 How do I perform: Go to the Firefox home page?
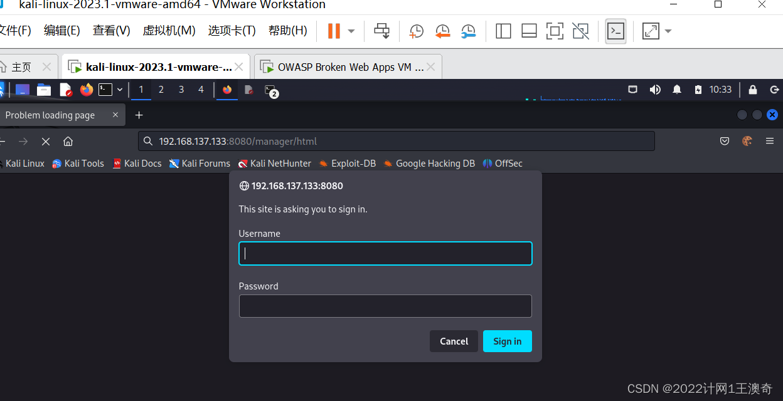68,141
